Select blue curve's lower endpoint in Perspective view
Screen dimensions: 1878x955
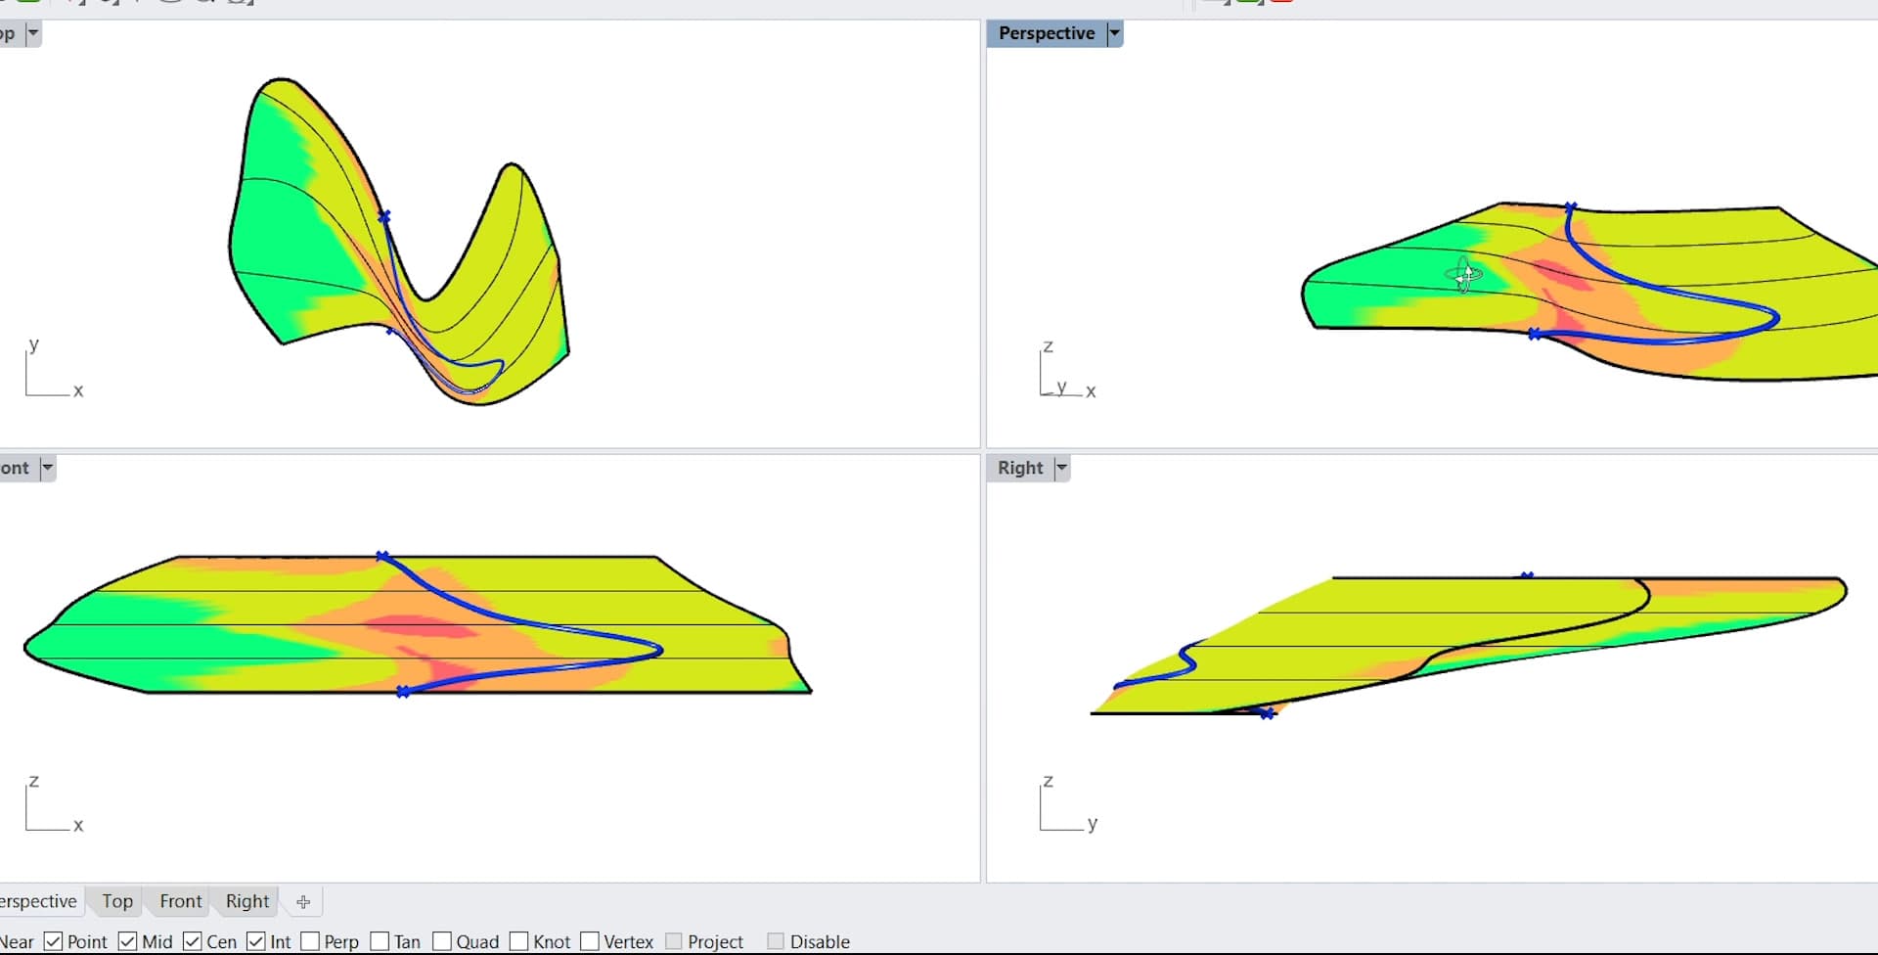click(1535, 335)
